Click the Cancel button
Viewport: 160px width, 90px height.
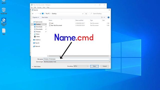click(104, 66)
